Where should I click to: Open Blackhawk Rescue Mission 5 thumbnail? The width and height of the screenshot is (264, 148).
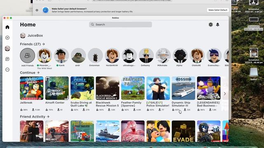point(108,88)
